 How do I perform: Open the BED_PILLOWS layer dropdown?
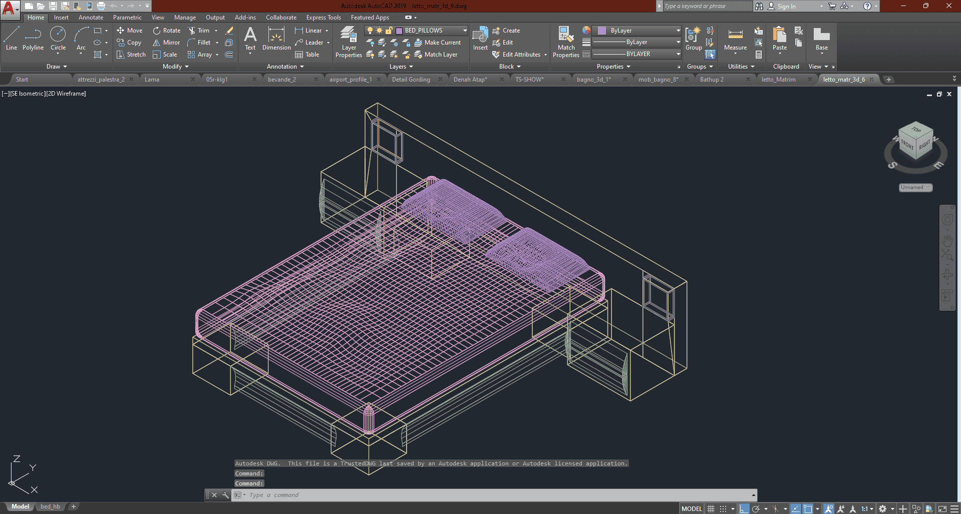coord(465,31)
